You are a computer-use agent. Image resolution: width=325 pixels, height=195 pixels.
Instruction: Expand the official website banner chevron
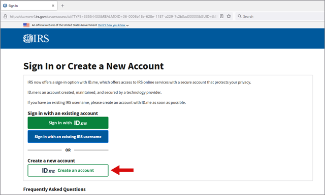click(127, 25)
